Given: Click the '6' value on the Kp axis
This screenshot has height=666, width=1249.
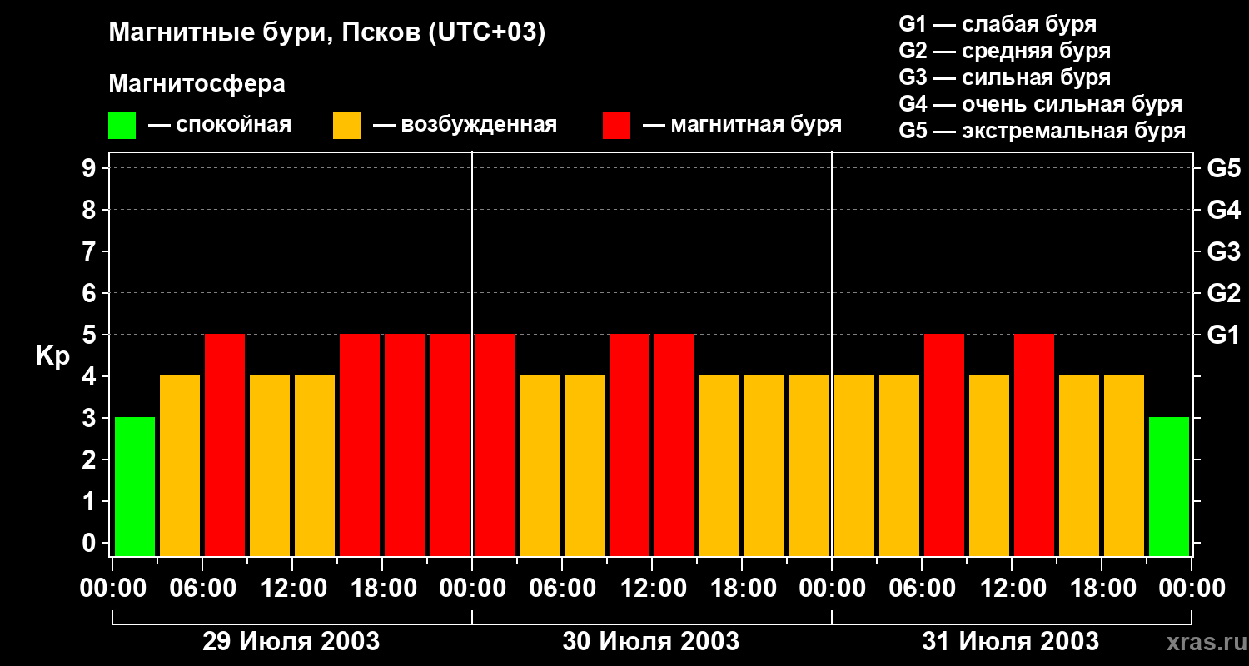Looking at the screenshot, I should tap(90, 293).
